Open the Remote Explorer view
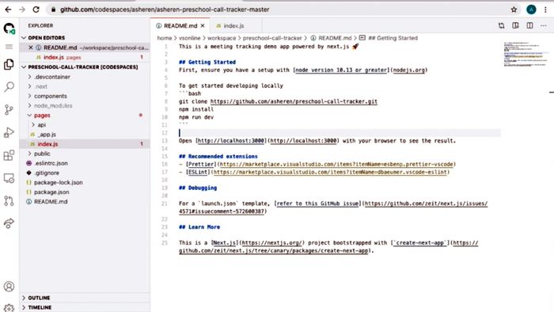The width and height of the screenshot is (554, 312). coord(9,178)
